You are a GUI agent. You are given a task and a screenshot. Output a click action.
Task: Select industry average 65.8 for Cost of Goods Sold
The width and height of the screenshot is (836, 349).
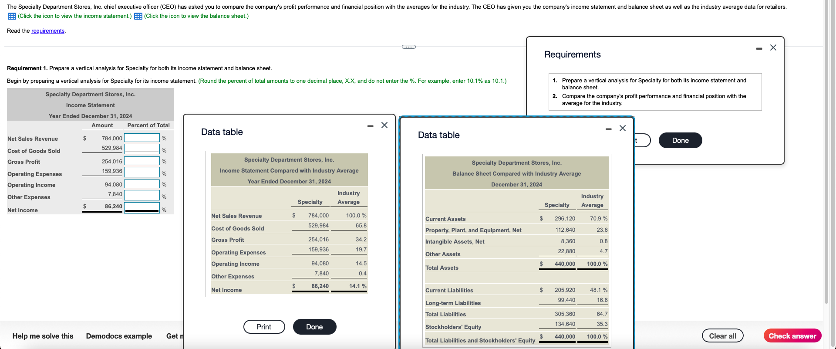point(361,226)
